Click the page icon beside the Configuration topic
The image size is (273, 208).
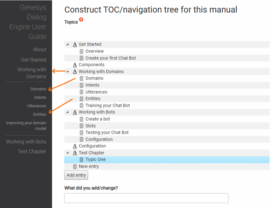(81, 140)
